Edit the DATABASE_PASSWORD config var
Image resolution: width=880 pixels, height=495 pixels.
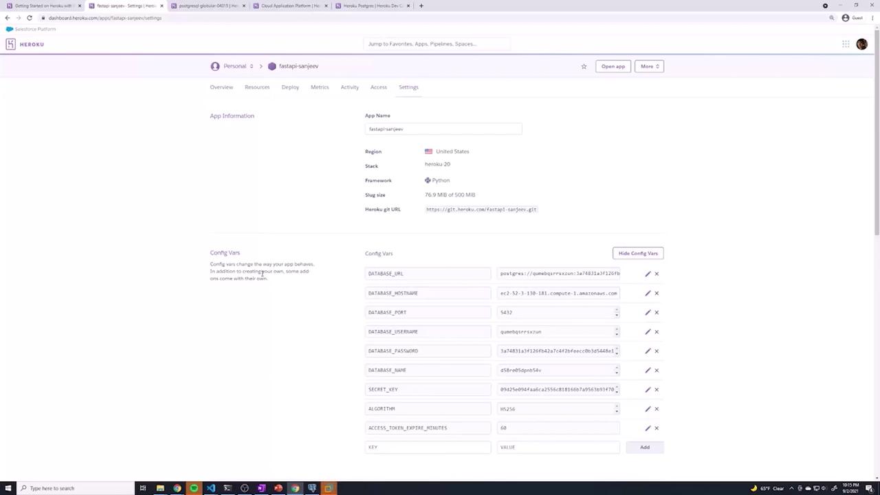coord(648,351)
